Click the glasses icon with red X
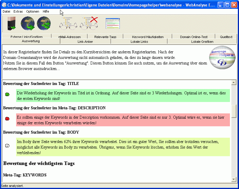The image size is (239, 189). pos(89,23)
